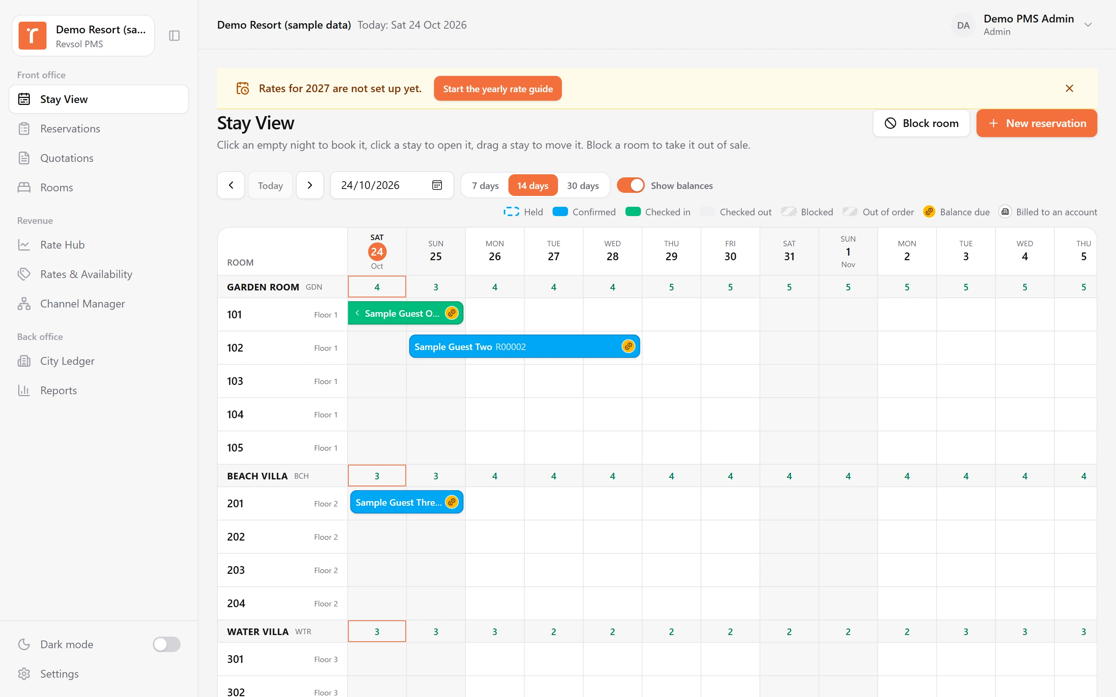Open Stay View in sidebar

pyautogui.click(x=99, y=99)
